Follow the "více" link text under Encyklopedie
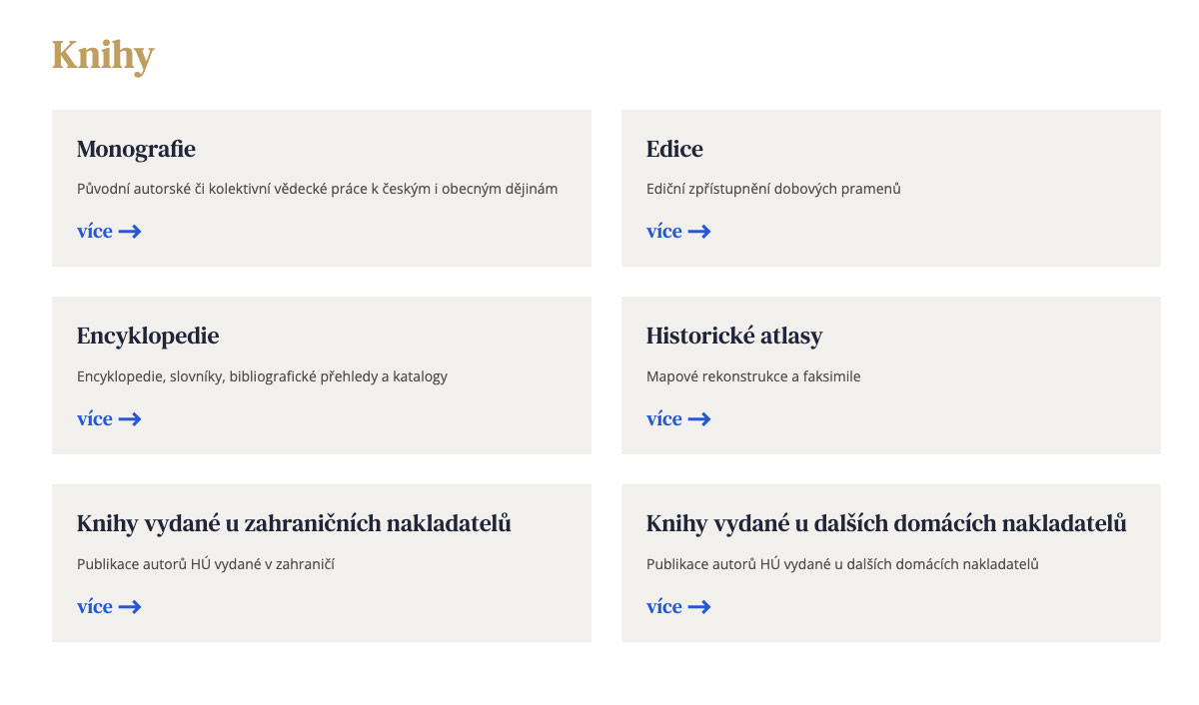This screenshot has height=705, width=1199. point(95,419)
